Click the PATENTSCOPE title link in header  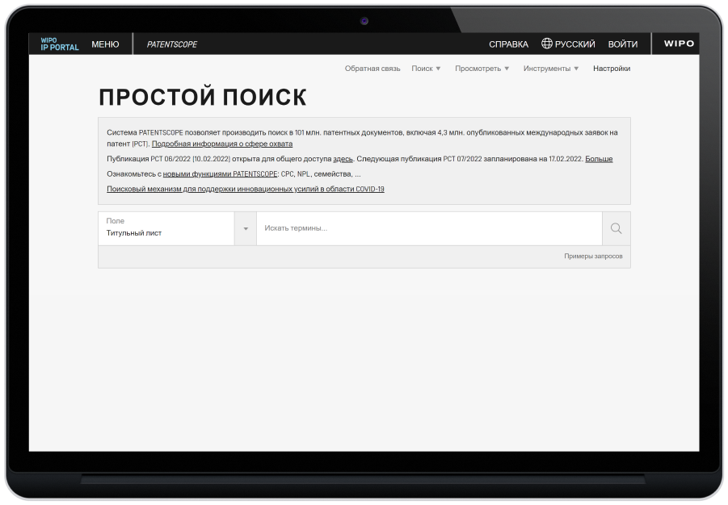pos(172,44)
